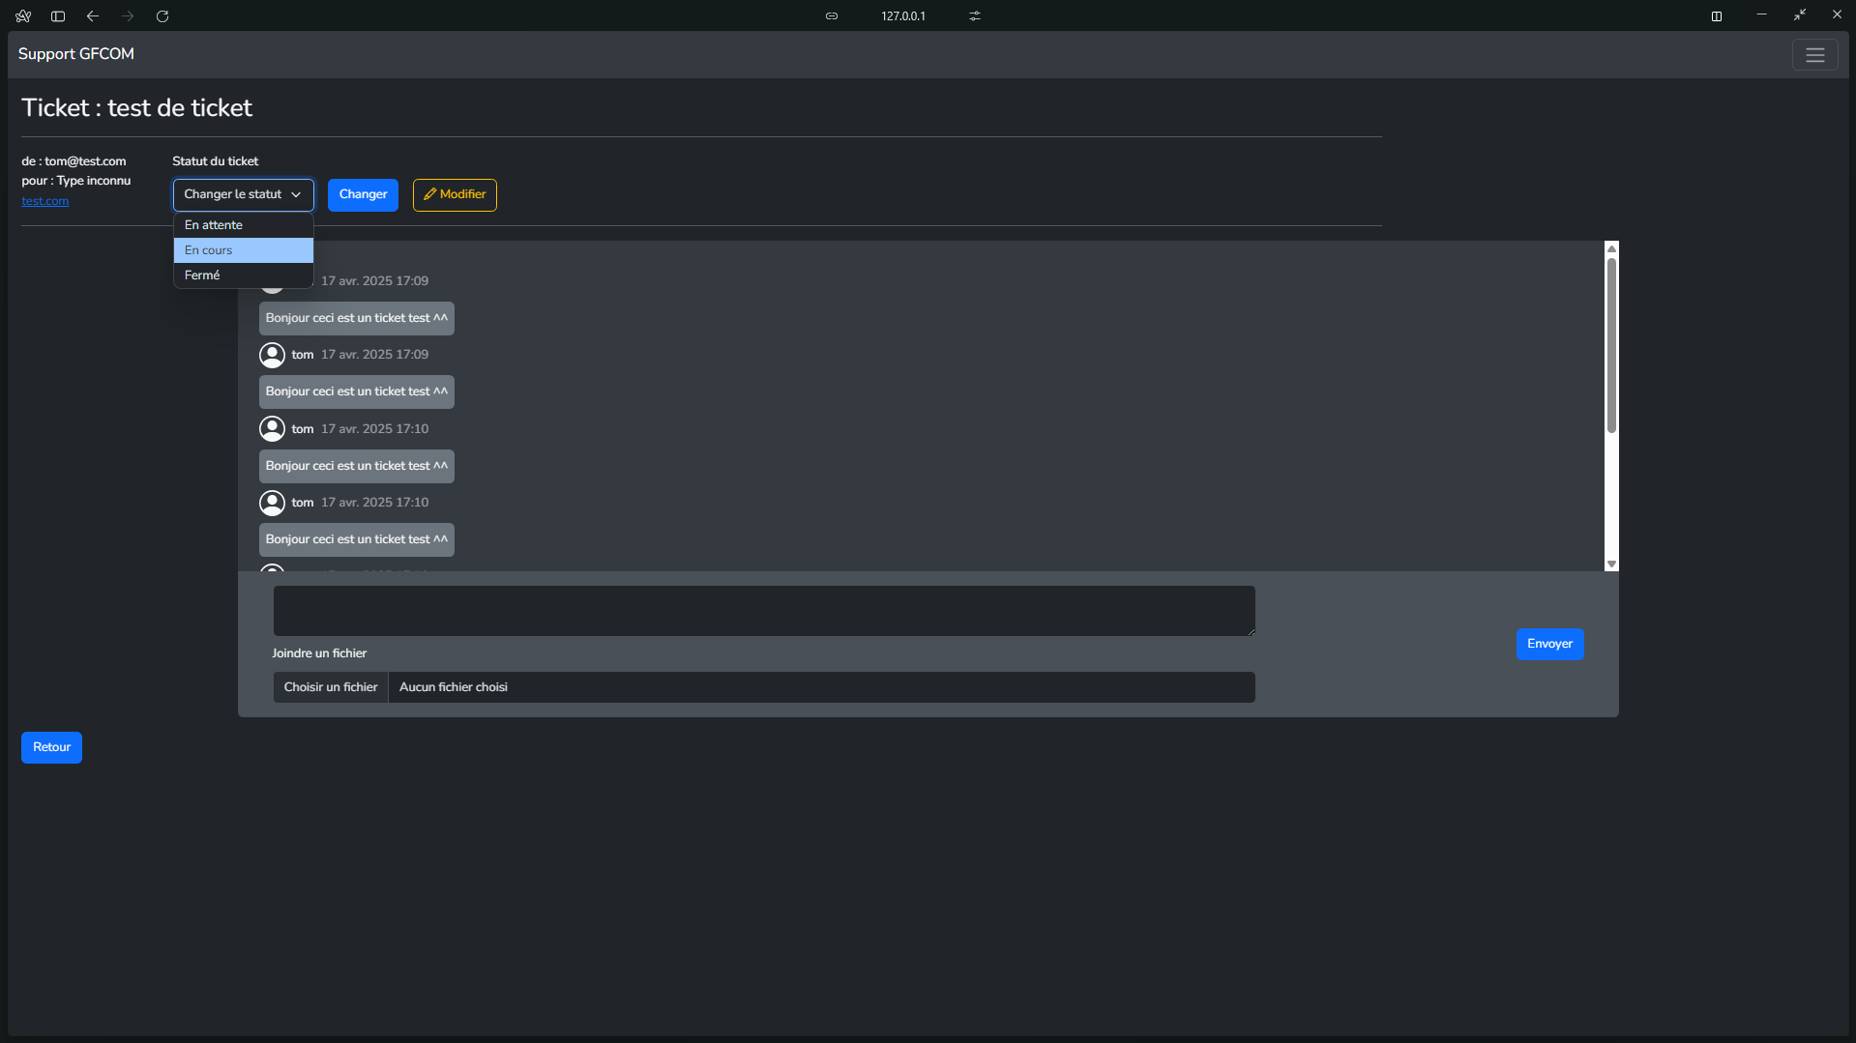
Task: Click Choisir un fichier to attach
Action: click(x=331, y=687)
